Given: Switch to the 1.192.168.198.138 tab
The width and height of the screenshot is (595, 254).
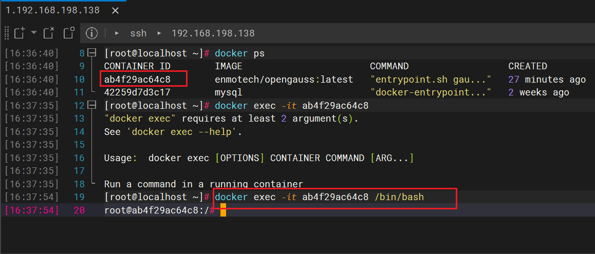Looking at the screenshot, I should click(52, 10).
